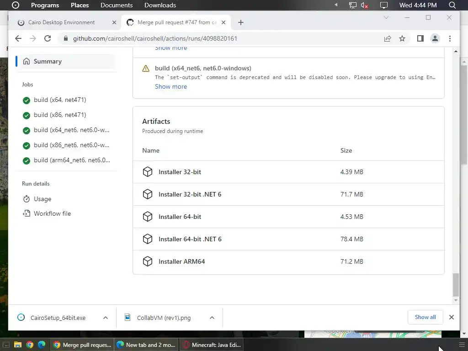Open the tab search dropdown chevron
Viewport: 468px width, 351px height.
(x=386, y=17)
